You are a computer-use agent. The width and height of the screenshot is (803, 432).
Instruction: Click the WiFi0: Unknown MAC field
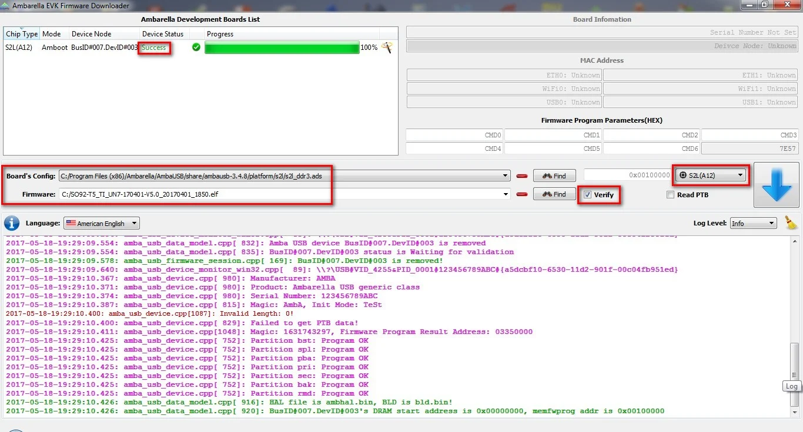[x=504, y=89]
